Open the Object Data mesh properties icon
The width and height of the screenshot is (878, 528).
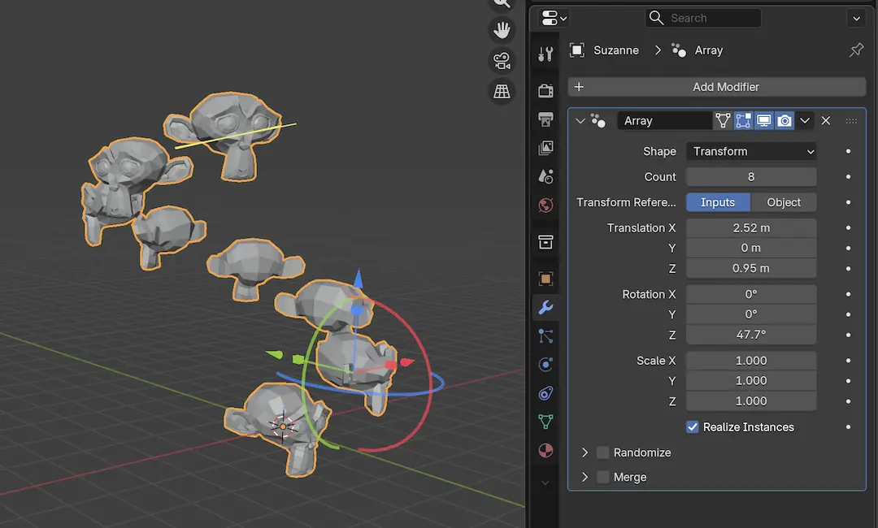(545, 422)
